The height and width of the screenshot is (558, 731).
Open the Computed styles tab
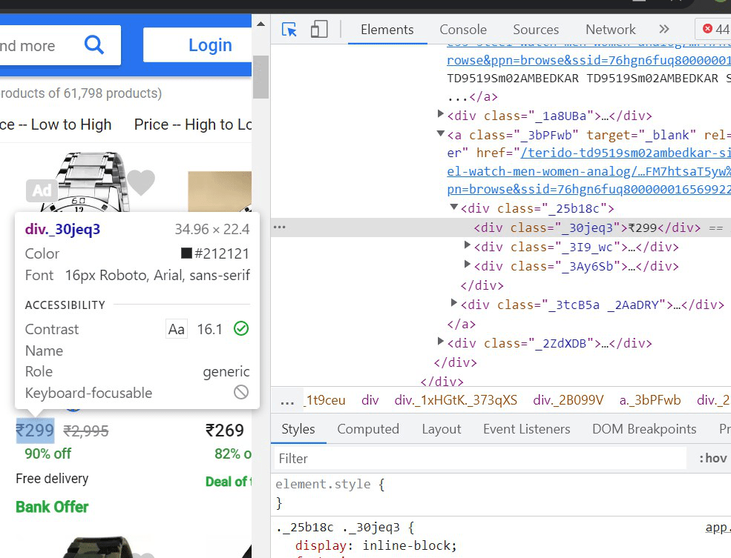tap(368, 429)
